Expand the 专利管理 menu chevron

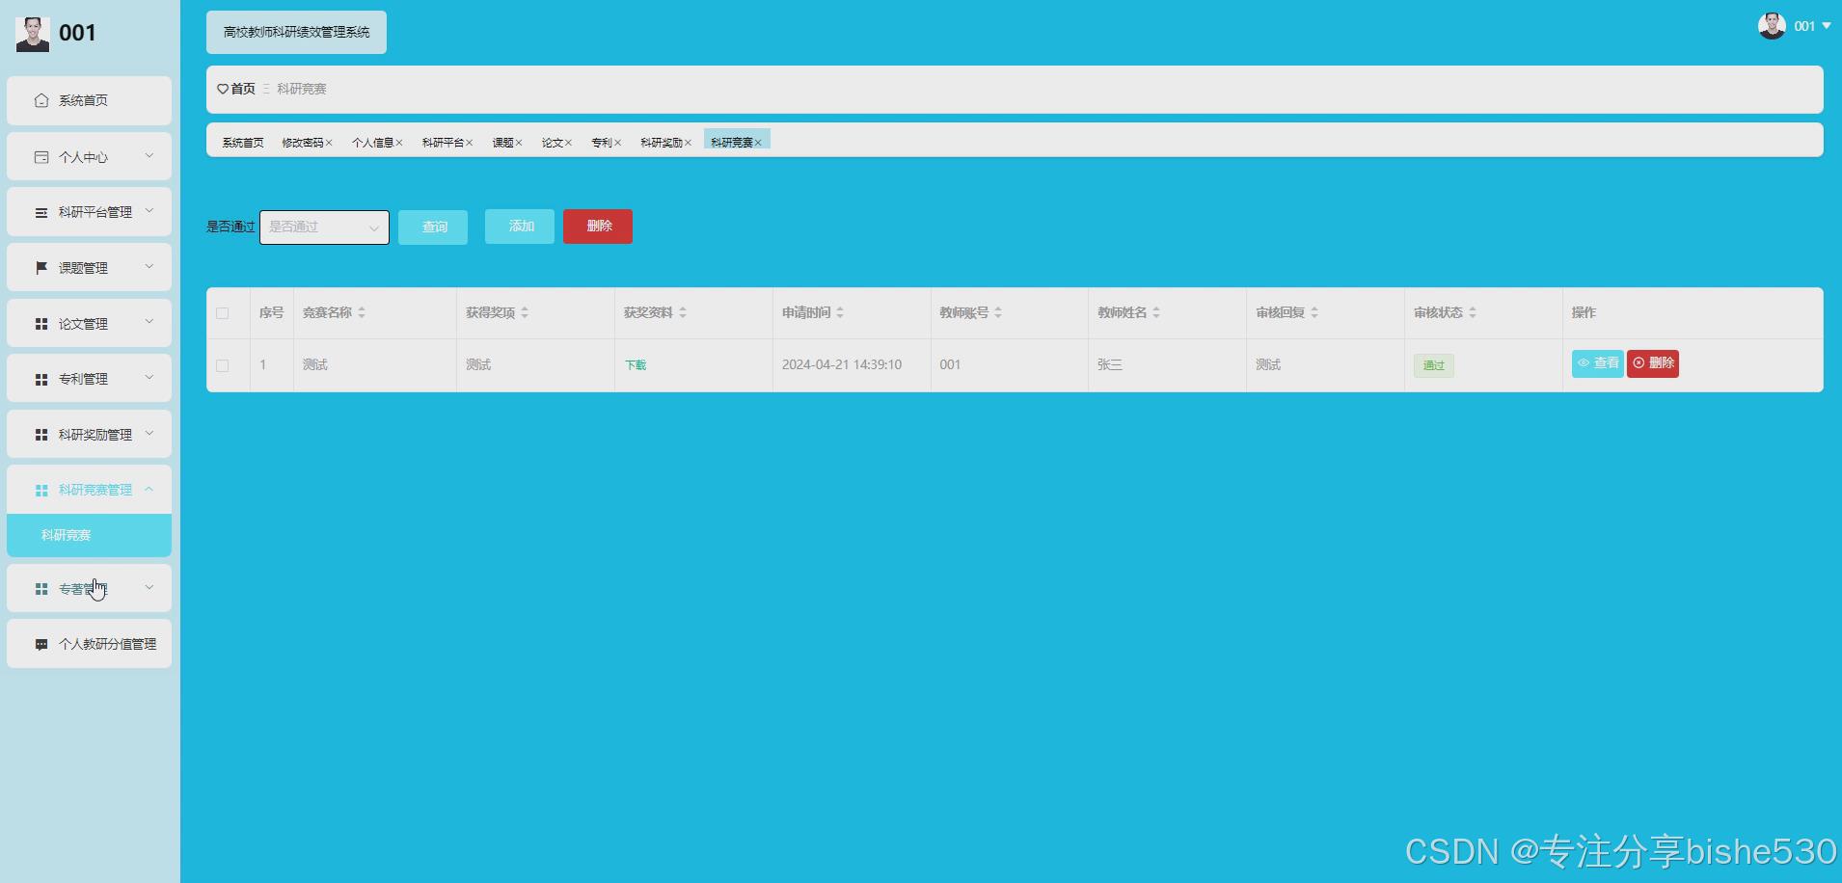[x=149, y=378]
